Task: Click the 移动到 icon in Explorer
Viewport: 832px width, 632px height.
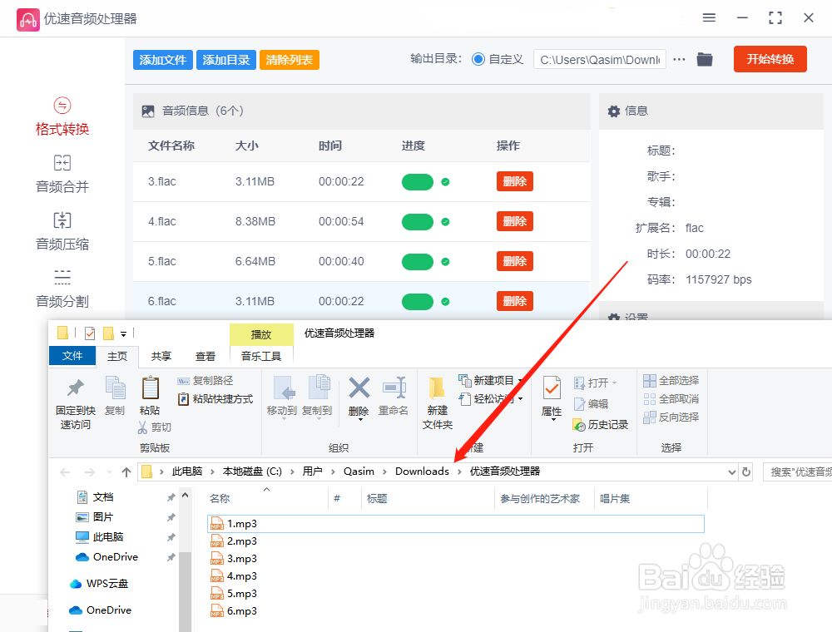Action: tap(284, 388)
